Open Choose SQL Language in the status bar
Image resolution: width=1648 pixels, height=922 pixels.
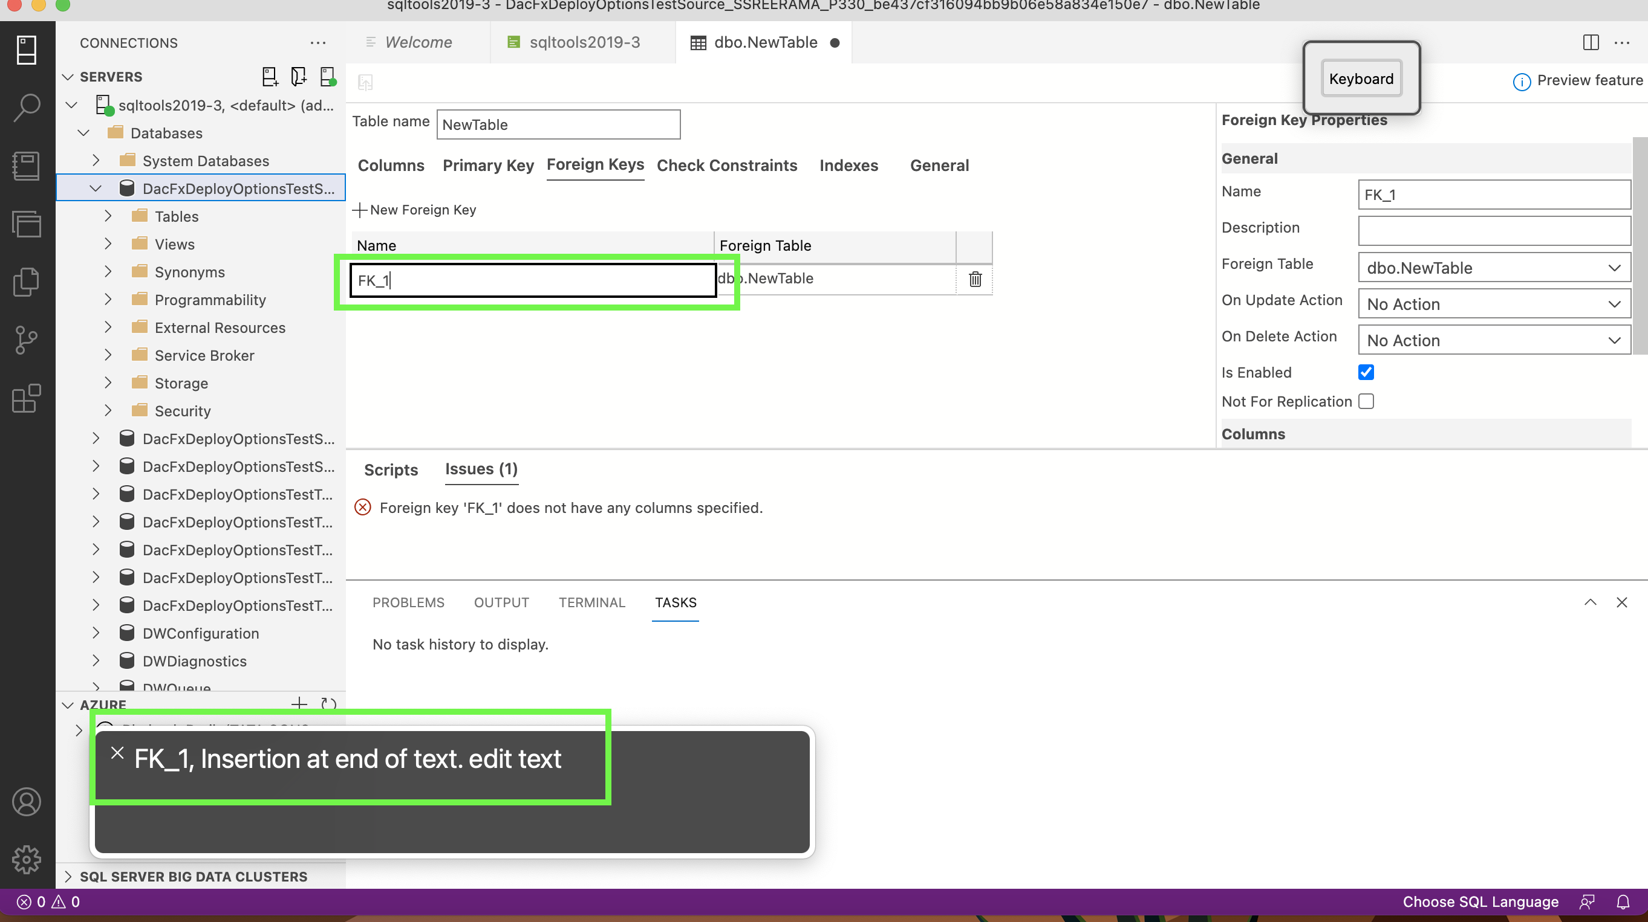tap(1480, 901)
